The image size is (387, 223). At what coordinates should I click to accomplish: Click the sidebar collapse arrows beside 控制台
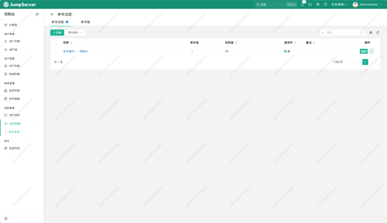tap(36, 14)
